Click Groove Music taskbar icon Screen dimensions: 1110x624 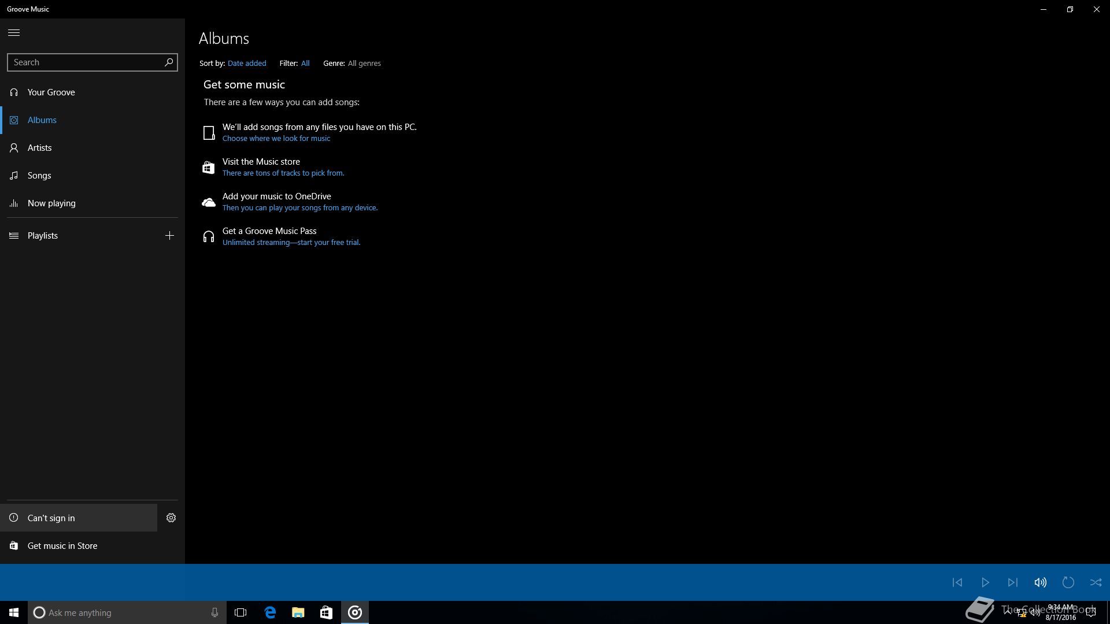(x=355, y=612)
